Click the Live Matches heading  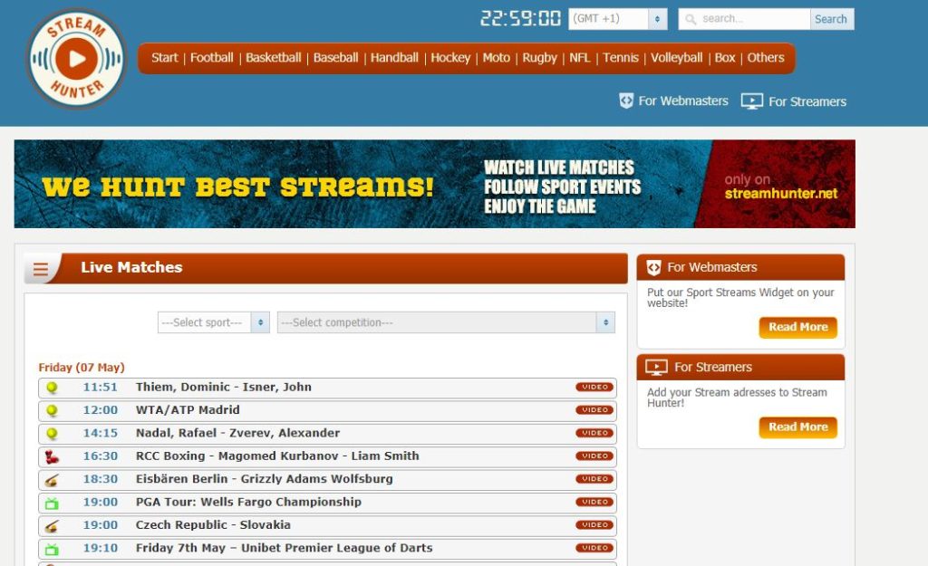[x=131, y=267]
